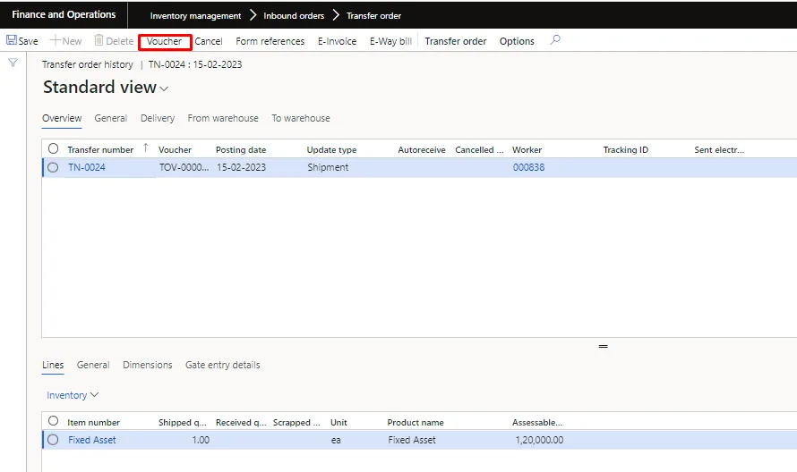Switch to the upper General tab
Screen dimensions: 797x472
click(110, 118)
